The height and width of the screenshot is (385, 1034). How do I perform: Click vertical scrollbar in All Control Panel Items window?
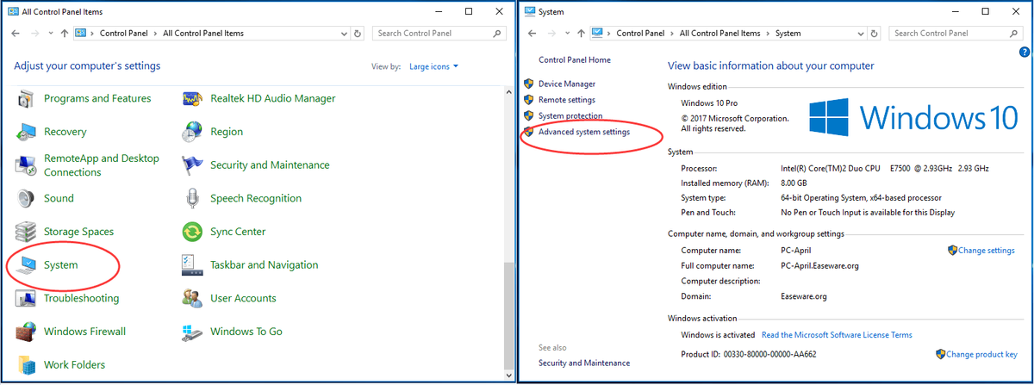pos(508,319)
